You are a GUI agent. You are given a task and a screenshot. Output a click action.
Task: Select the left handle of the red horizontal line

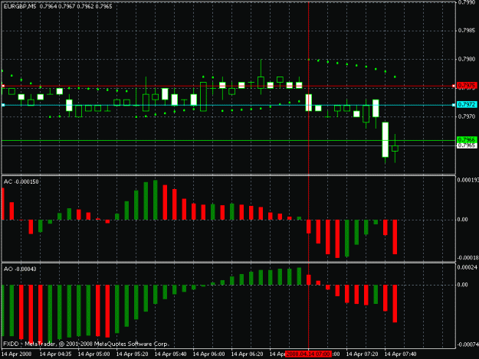point(3,86)
